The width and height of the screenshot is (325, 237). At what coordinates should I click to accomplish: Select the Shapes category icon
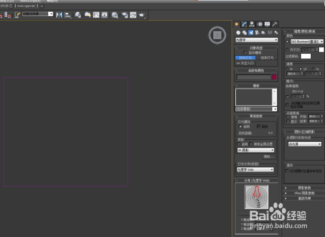click(244, 32)
